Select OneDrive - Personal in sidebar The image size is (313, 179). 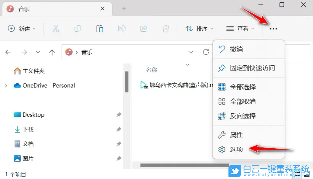[44, 86]
